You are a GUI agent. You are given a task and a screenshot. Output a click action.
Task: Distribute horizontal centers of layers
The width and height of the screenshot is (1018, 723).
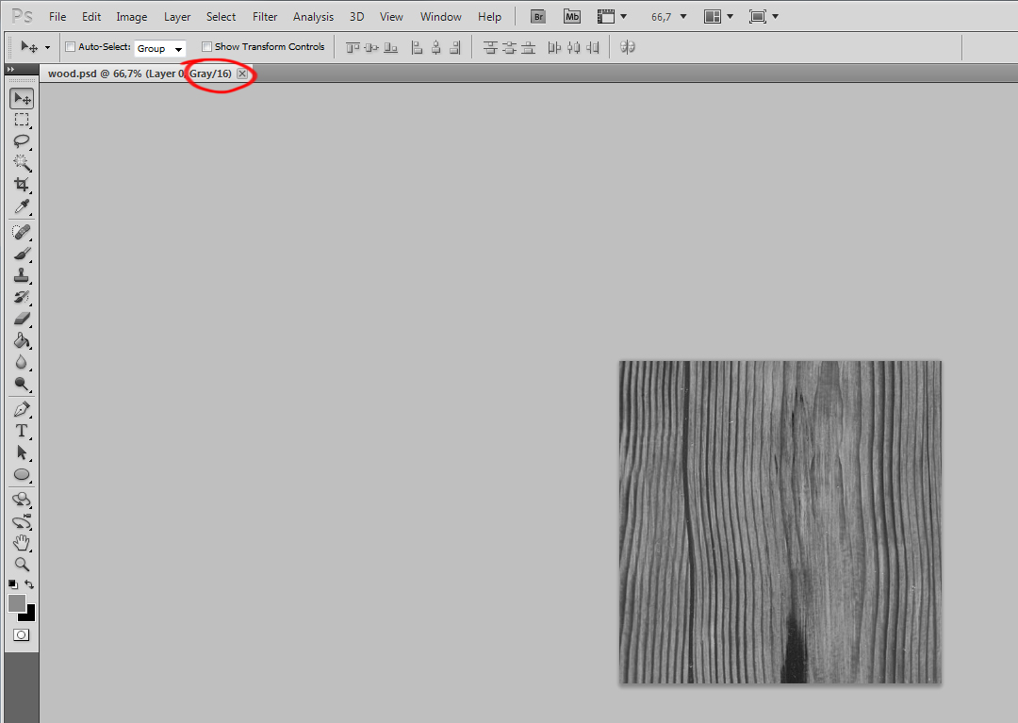click(x=573, y=47)
